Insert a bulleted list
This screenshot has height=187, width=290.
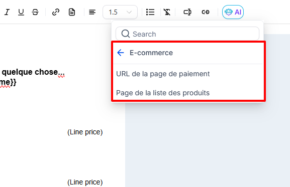point(150,12)
